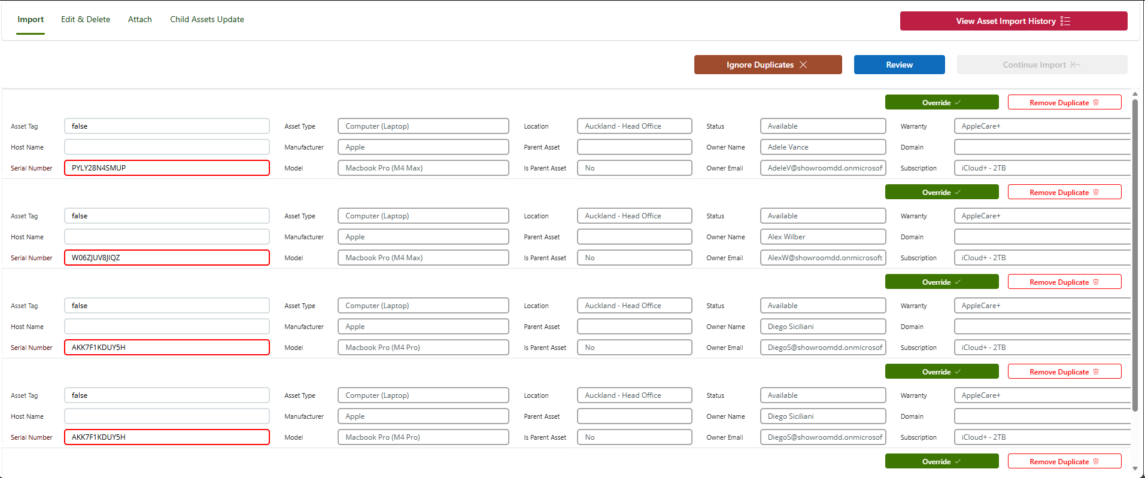
Task: Click the Model field in Adele Vance's row
Action: 423,168
